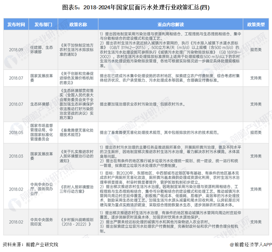Click the 2018.09 content starting "提出因地制宜采用污染治理"
Screen dimensions: 272x252
pos(170,50)
